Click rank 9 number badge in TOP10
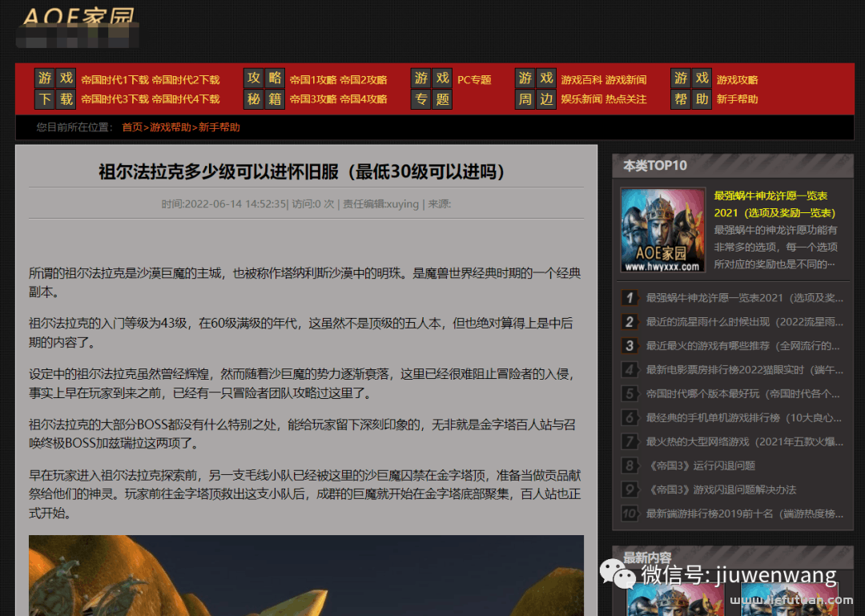 (x=629, y=490)
